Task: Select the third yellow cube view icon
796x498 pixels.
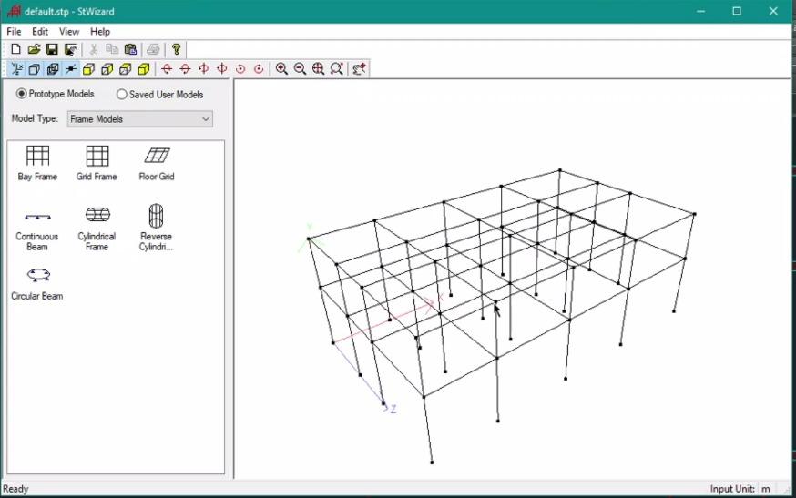Action: click(x=126, y=69)
